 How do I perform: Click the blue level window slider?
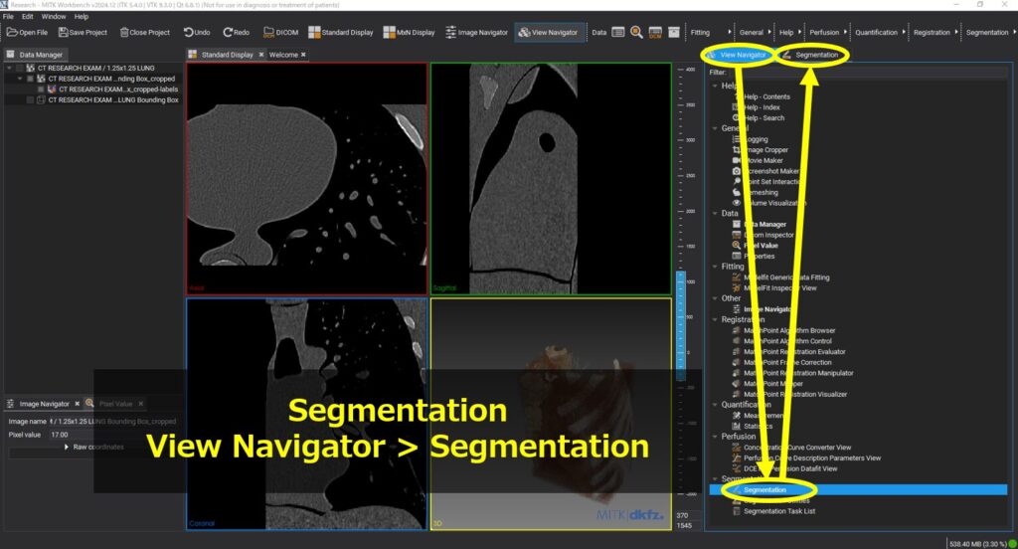(x=681, y=327)
